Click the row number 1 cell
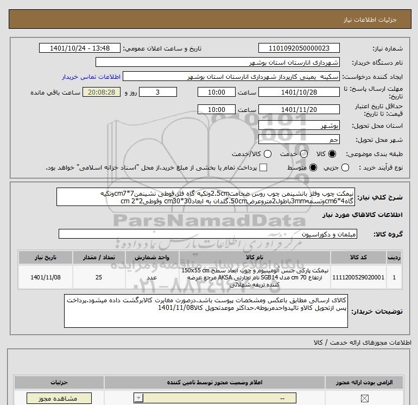Viewport: 418px width, 405px height. [394, 277]
